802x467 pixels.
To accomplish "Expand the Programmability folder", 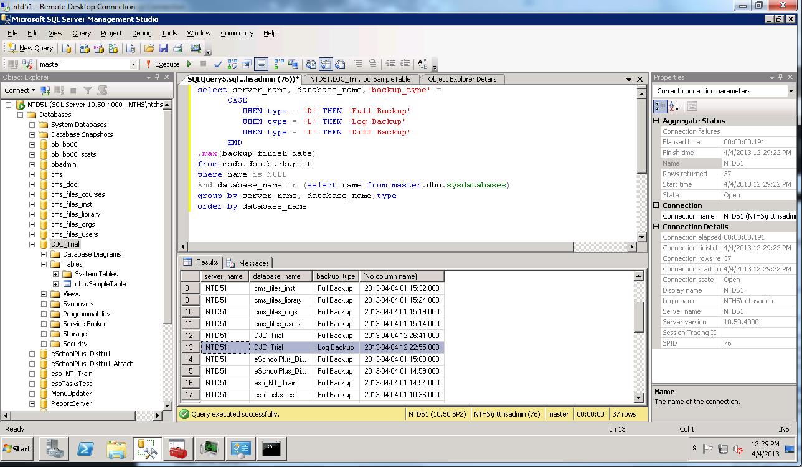I will pos(44,314).
